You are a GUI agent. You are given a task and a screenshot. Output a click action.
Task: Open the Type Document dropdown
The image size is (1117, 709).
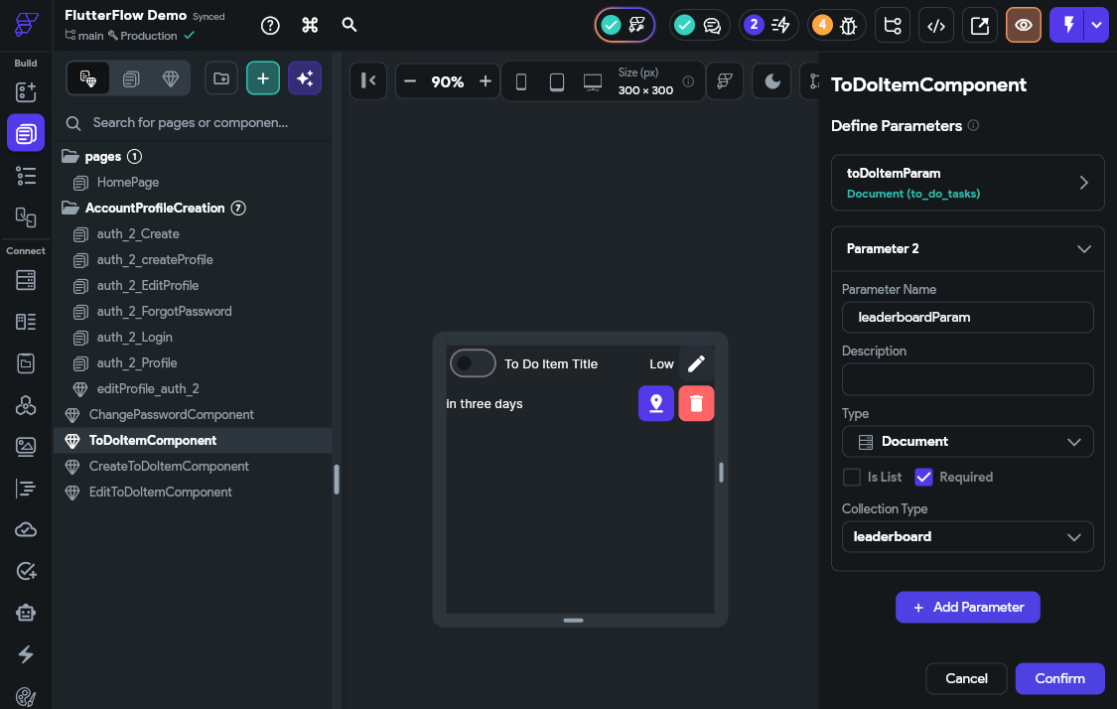967,442
